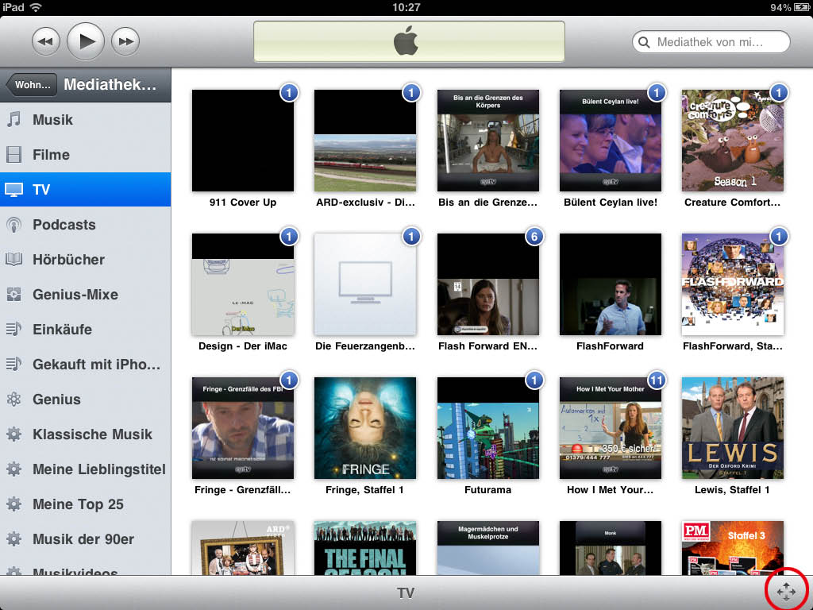Image resolution: width=813 pixels, height=610 pixels.
Task: Open the Fringe, Staffel 1 cover
Action: (365, 428)
